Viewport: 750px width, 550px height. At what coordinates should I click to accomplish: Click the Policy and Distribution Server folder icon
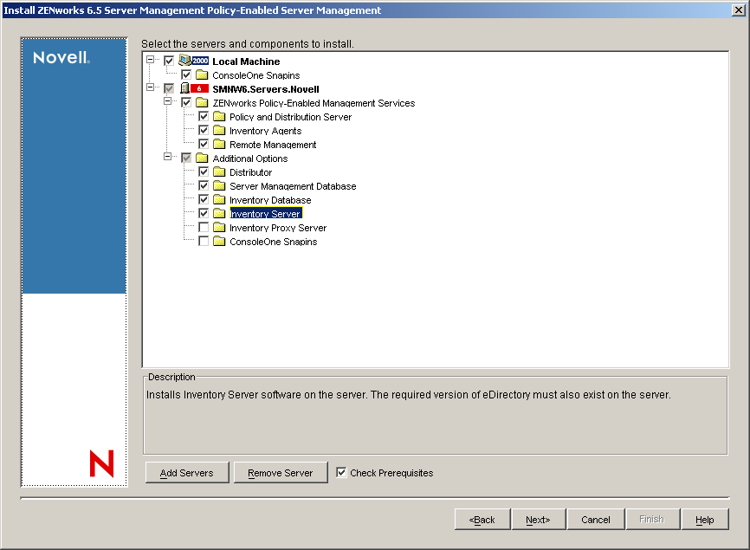[219, 116]
